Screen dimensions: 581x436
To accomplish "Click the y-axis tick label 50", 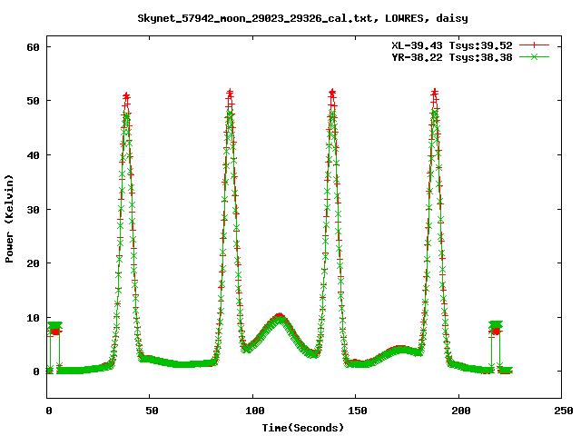I will click(x=33, y=101).
